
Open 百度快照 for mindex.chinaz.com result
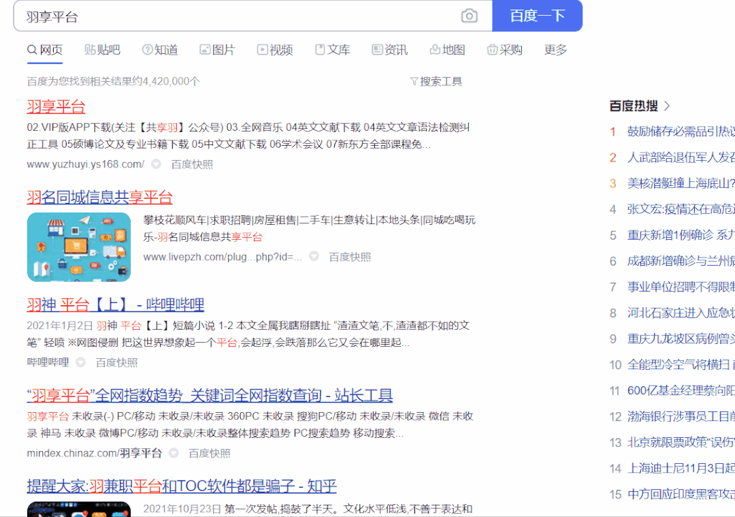(210, 453)
